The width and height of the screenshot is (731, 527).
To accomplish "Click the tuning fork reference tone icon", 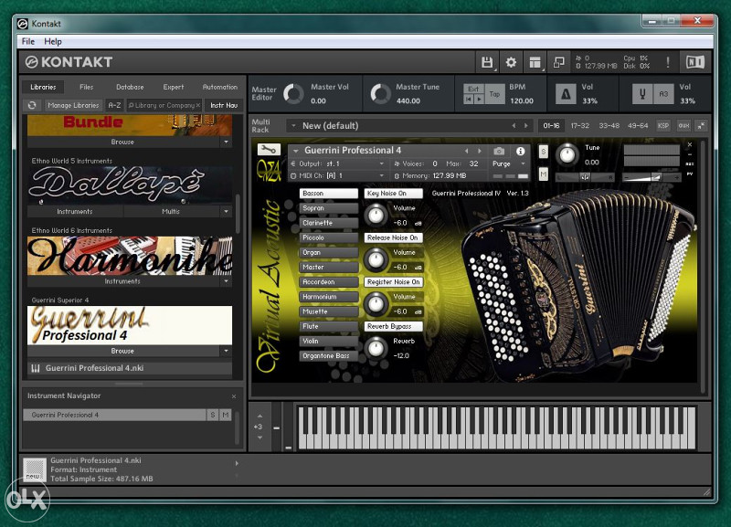I will pyautogui.click(x=642, y=94).
